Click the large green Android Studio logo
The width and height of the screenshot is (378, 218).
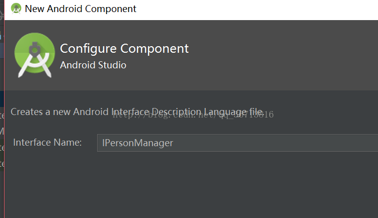coord(34,55)
